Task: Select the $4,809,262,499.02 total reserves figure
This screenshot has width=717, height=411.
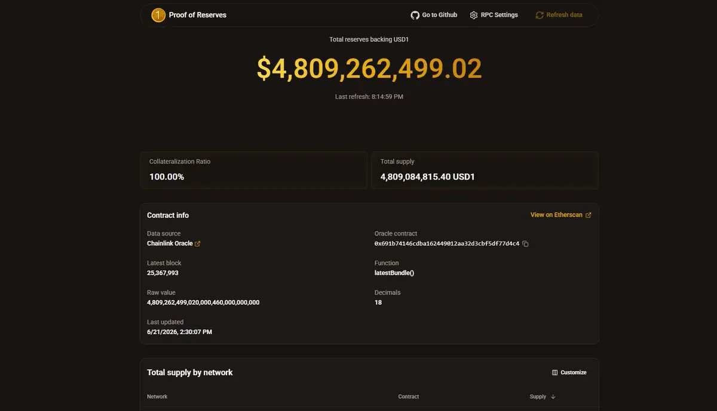Action: point(369,69)
